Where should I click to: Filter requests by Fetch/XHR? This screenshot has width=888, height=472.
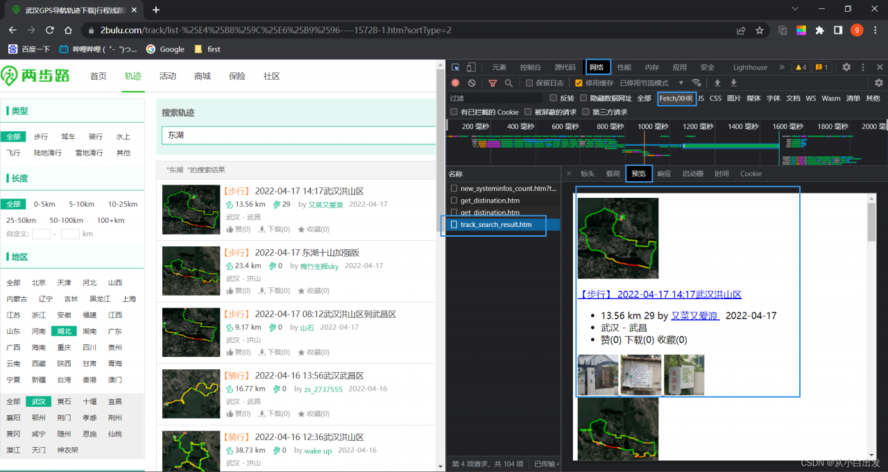click(x=676, y=99)
